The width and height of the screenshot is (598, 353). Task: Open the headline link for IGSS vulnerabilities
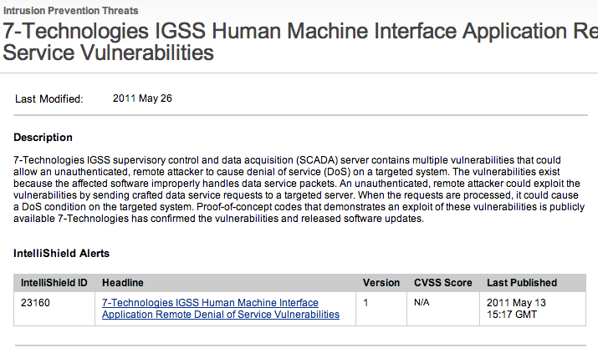tap(221, 308)
